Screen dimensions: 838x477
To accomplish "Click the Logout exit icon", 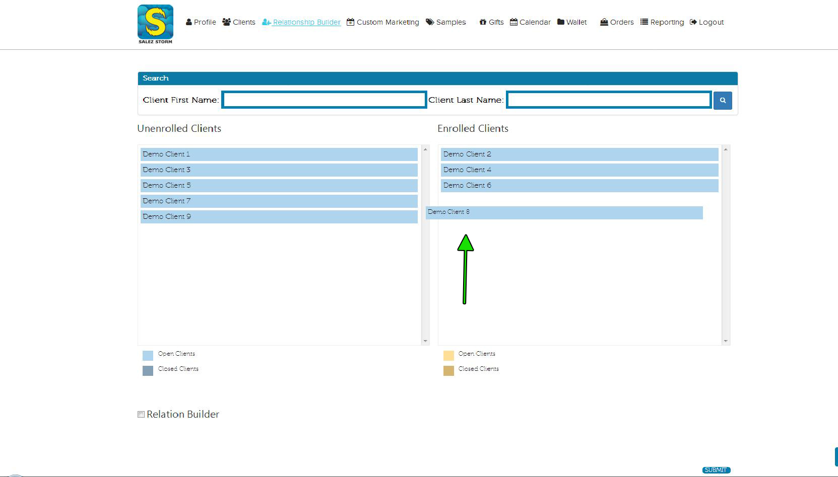I will (693, 22).
